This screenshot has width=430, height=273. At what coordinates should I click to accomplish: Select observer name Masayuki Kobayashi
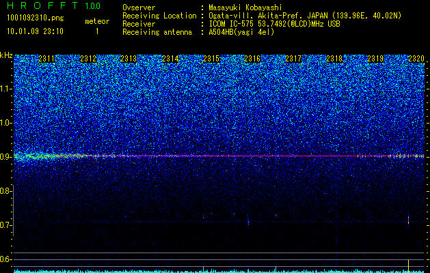point(245,8)
